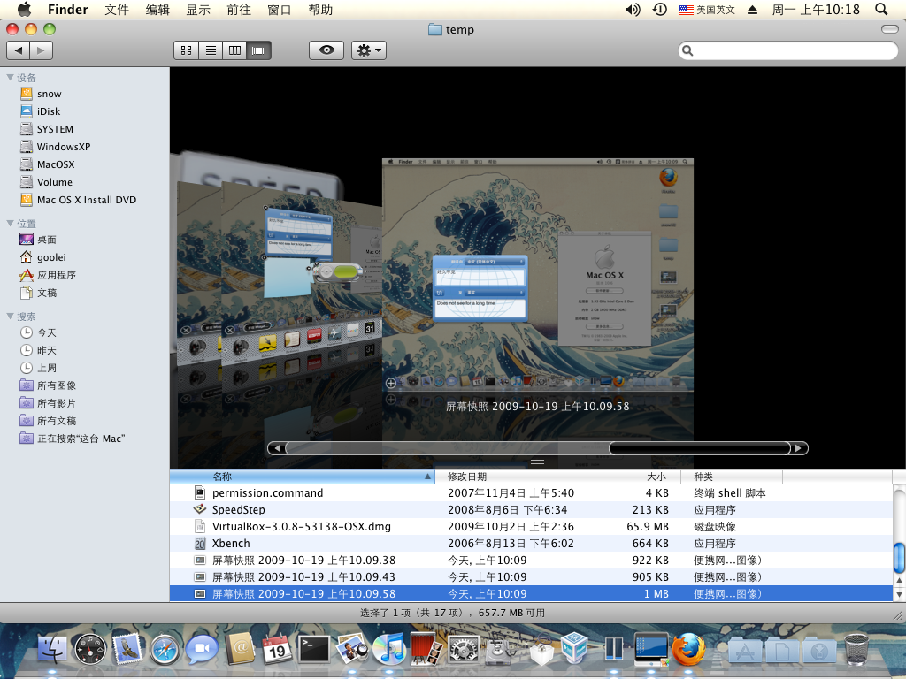Collapse the 位置 sidebar section
This screenshot has width=906, height=679.
[10, 223]
